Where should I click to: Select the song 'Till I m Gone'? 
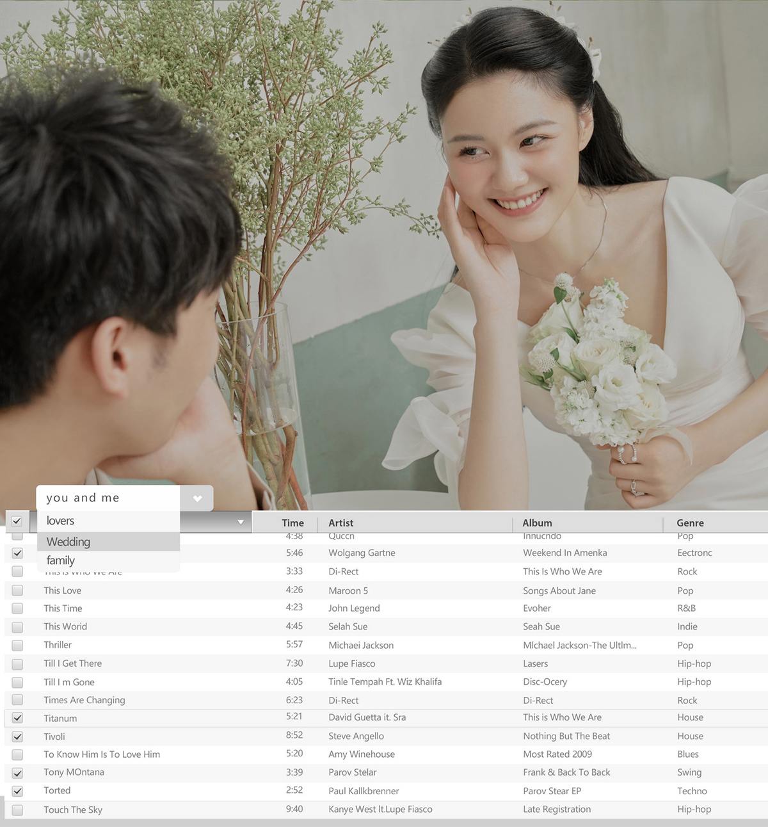click(x=69, y=682)
